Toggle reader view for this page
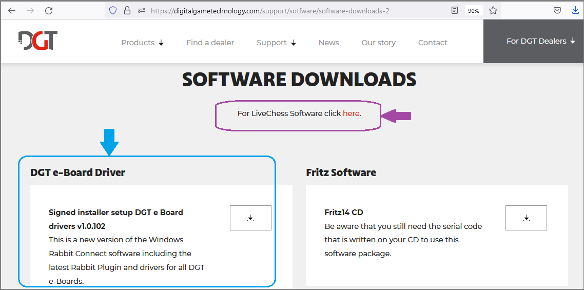The width and height of the screenshot is (584, 290). [x=454, y=10]
